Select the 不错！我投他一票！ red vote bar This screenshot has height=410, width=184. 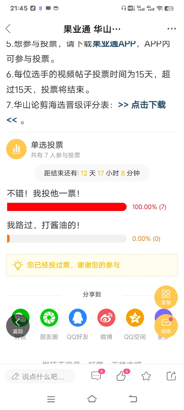67,207
